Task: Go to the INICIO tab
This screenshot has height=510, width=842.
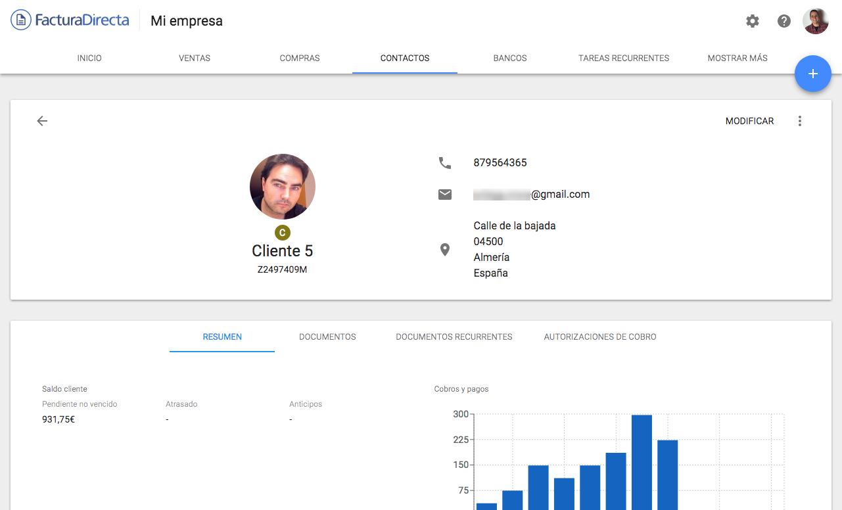Action: [89, 58]
